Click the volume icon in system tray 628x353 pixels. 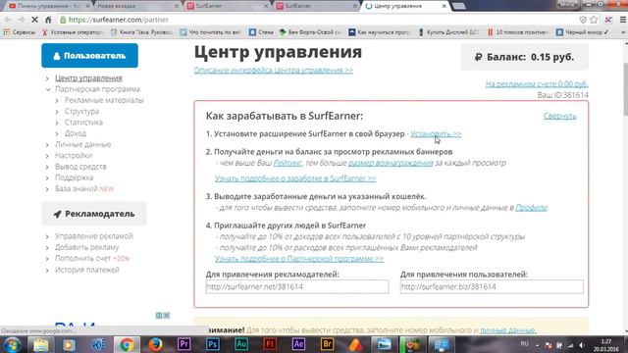click(x=582, y=345)
